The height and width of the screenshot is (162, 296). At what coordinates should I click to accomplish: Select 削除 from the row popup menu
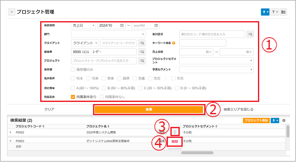coord(175,142)
